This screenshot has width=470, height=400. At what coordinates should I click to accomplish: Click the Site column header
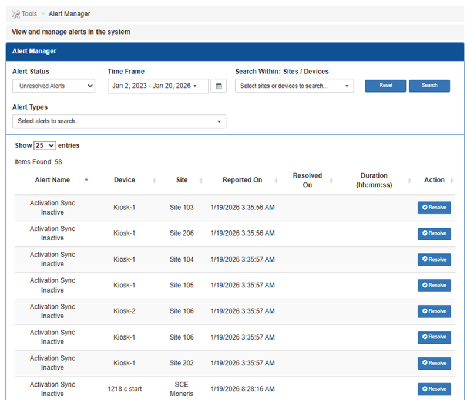(182, 180)
